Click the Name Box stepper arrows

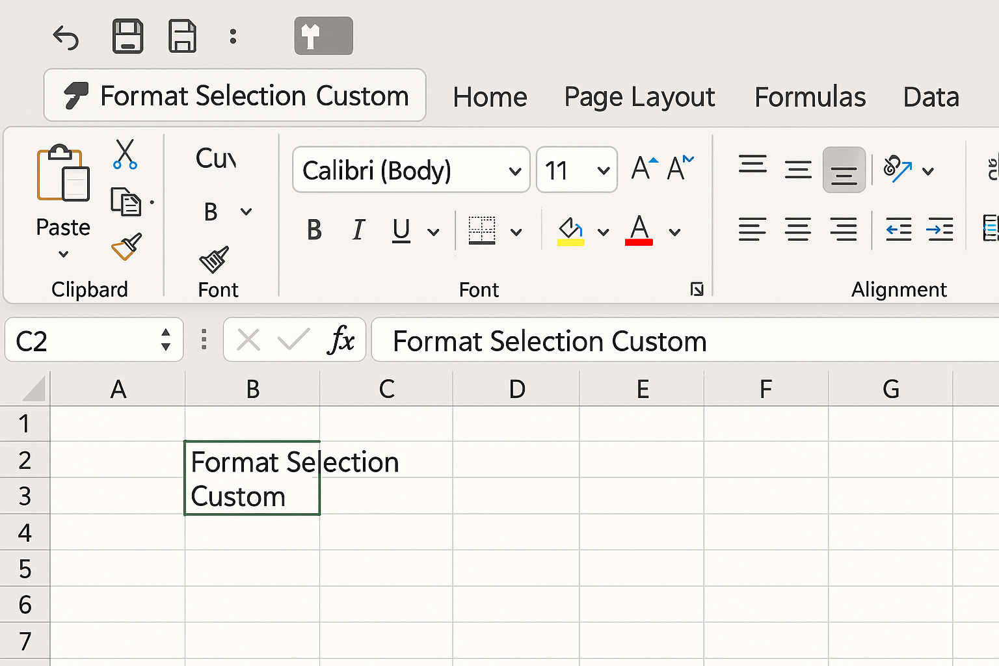[x=166, y=340]
